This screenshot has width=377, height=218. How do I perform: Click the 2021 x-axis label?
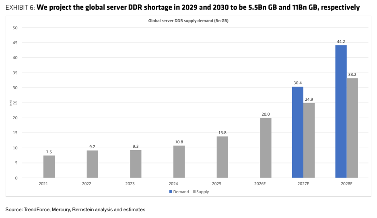(43, 184)
